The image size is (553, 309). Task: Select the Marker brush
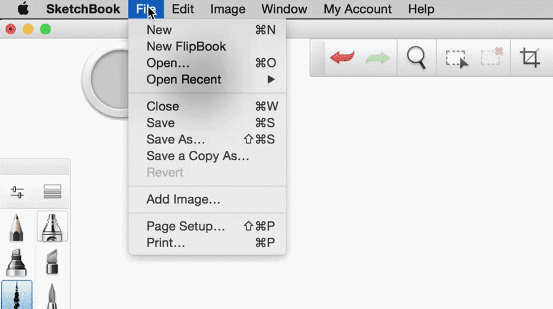[x=17, y=262]
